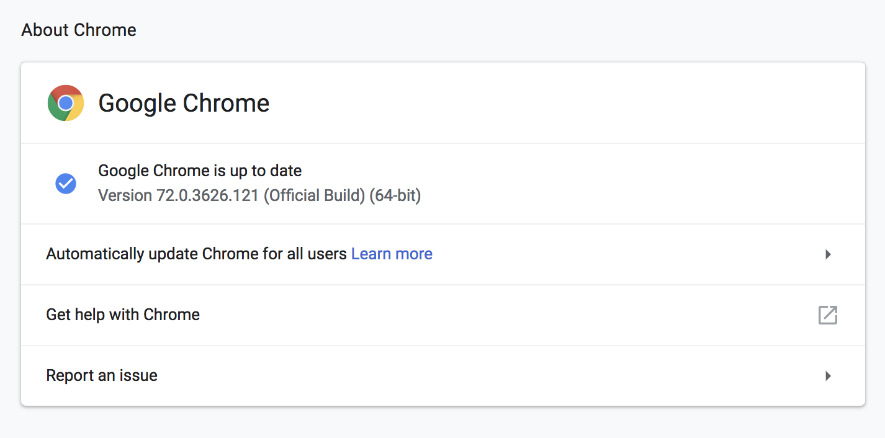Select the Report an issue row
Screen dimensions: 885x438
click(x=102, y=375)
